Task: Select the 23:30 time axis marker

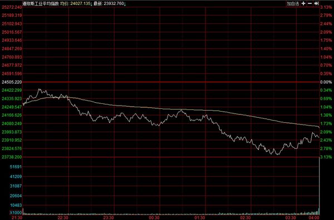Action: 109,218
